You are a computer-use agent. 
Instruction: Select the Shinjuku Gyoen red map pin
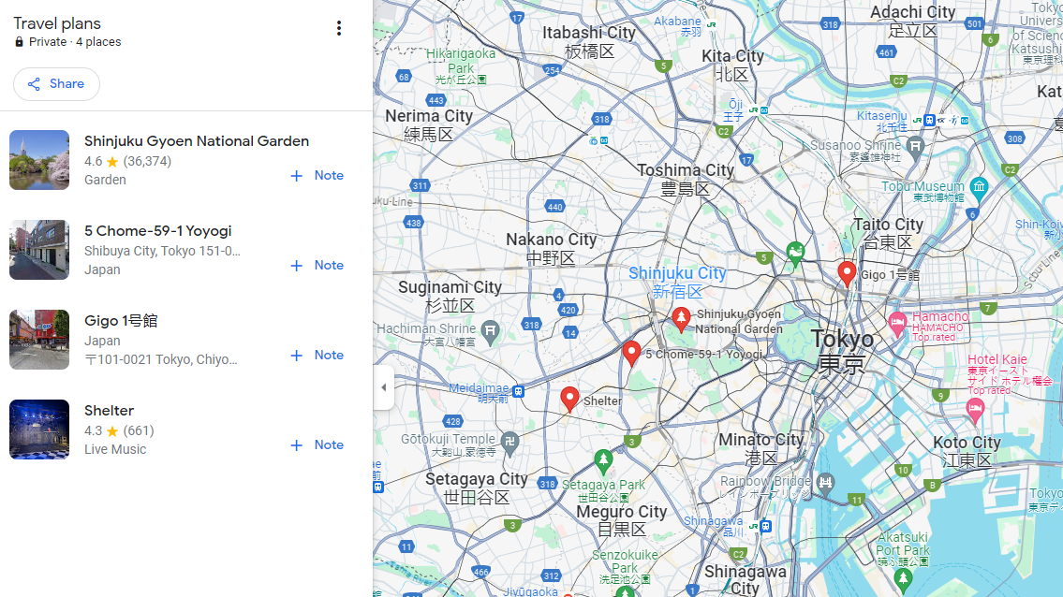coord(681,319)
